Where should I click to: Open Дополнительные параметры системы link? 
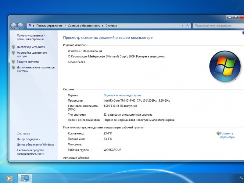pyautogui.click(x=36, y=69)
